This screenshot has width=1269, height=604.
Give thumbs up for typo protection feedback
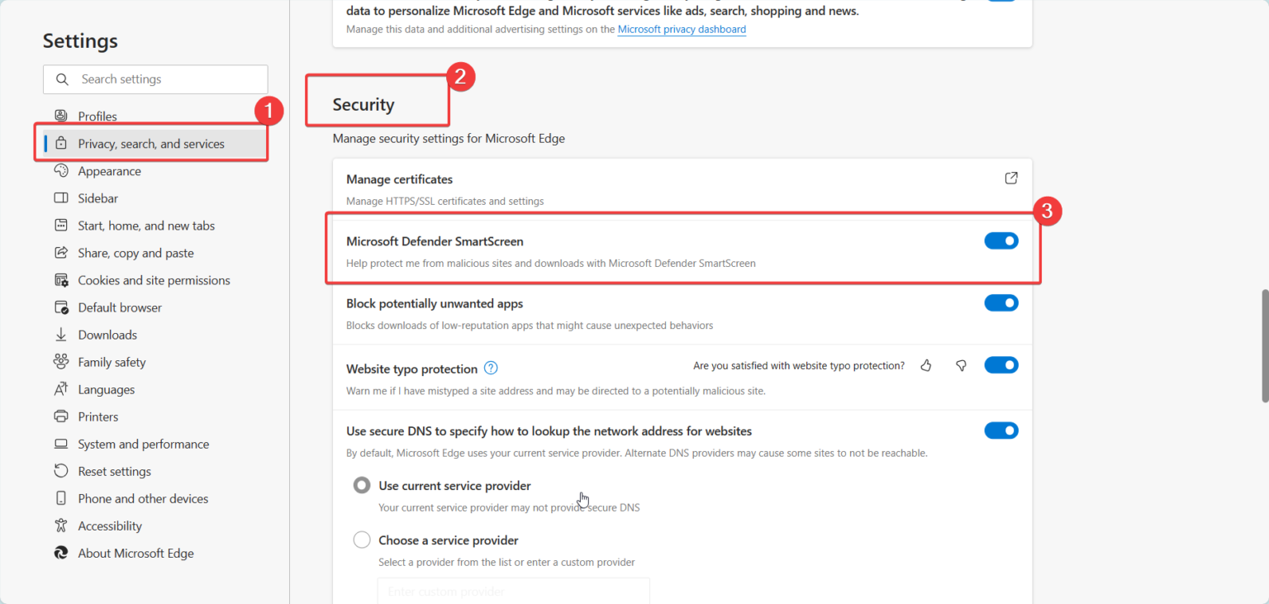pyautogui.click(x=926, y=364)
